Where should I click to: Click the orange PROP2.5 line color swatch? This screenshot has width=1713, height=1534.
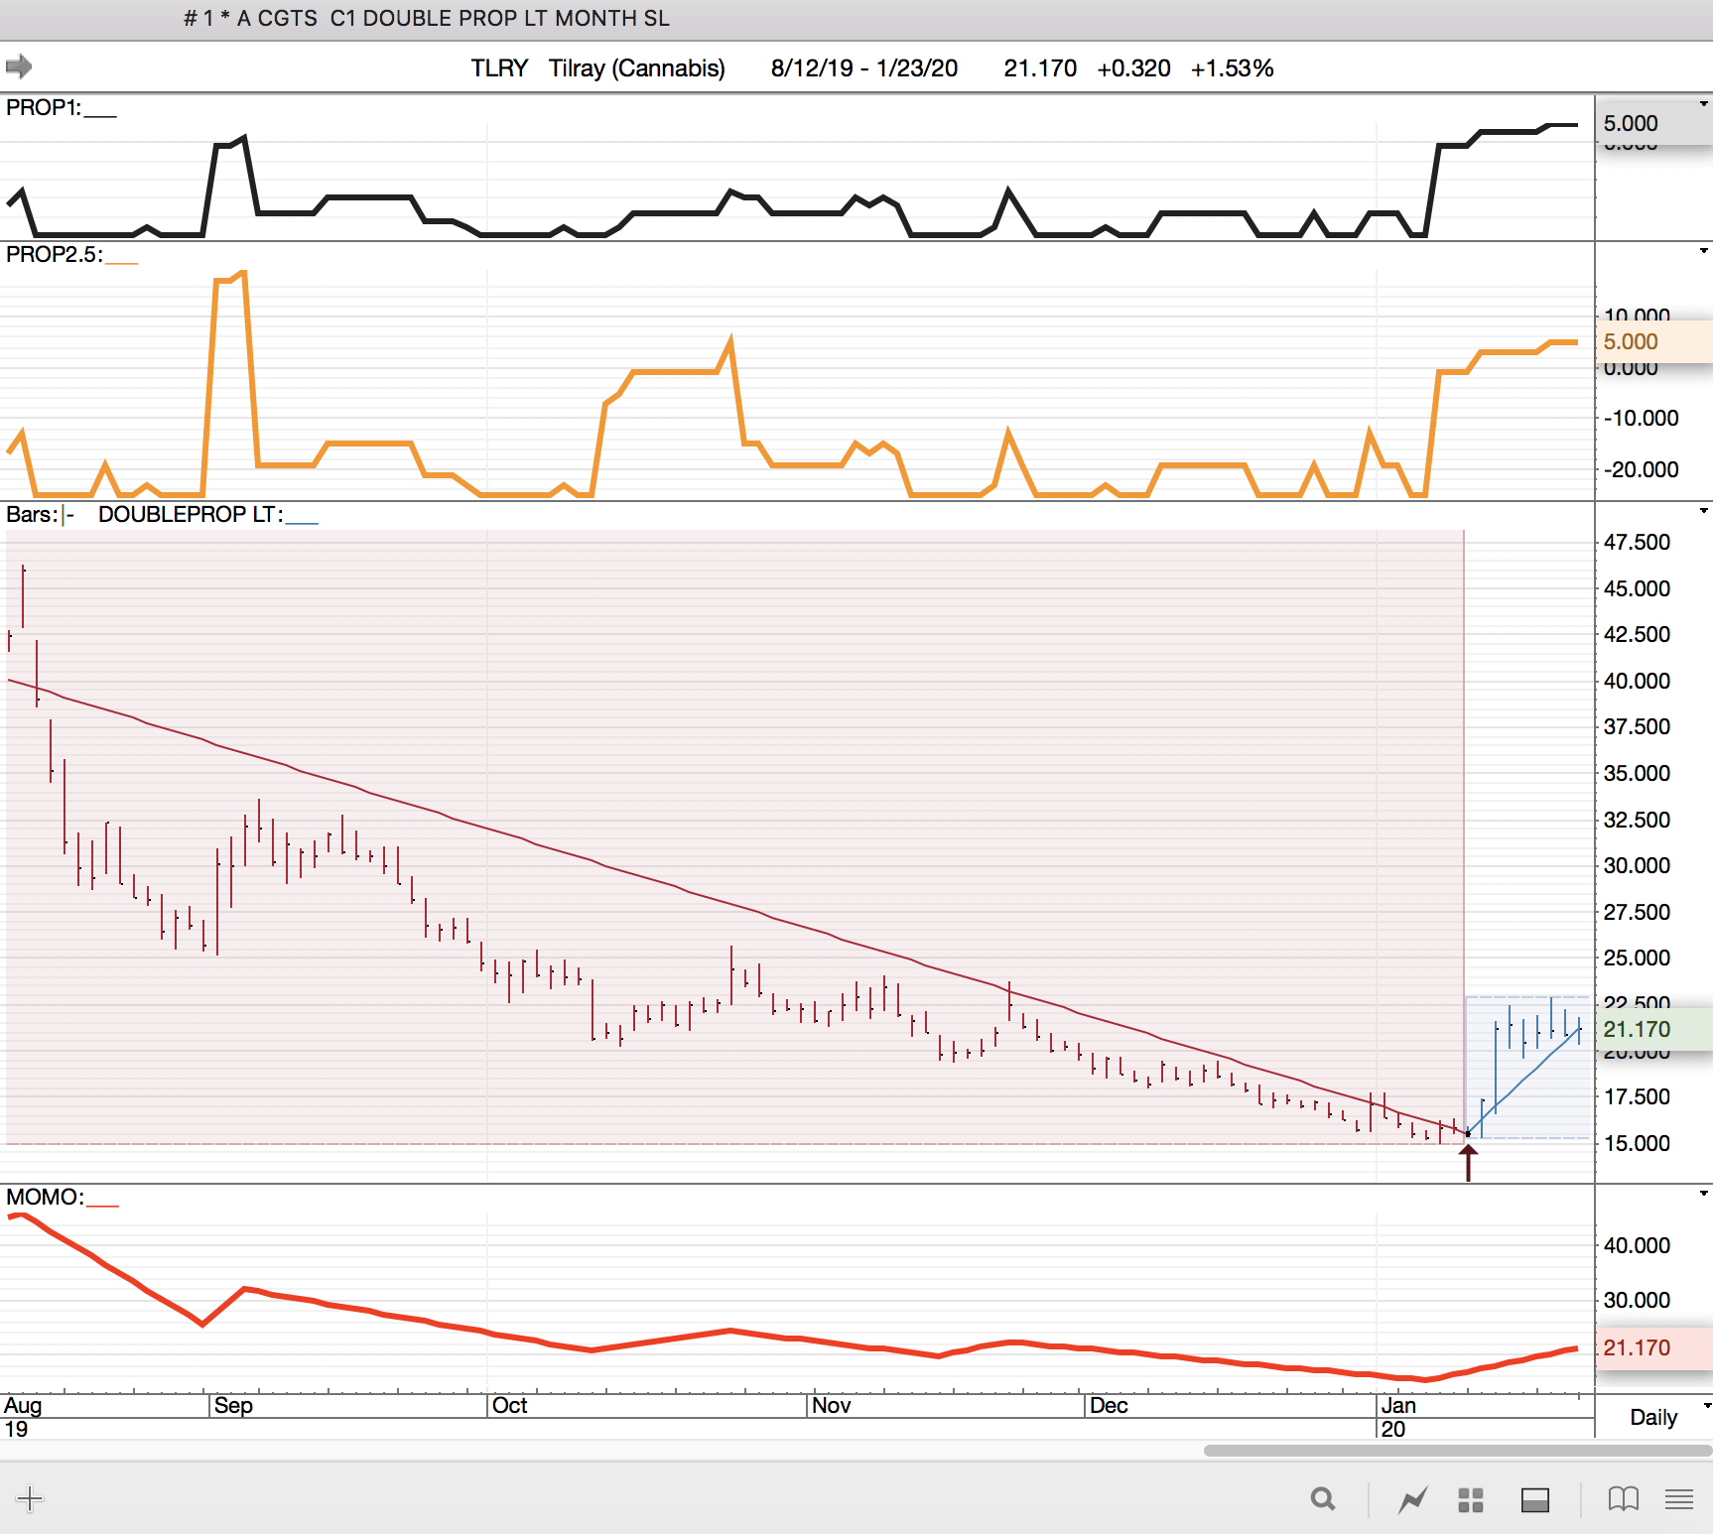pos(121,262)
